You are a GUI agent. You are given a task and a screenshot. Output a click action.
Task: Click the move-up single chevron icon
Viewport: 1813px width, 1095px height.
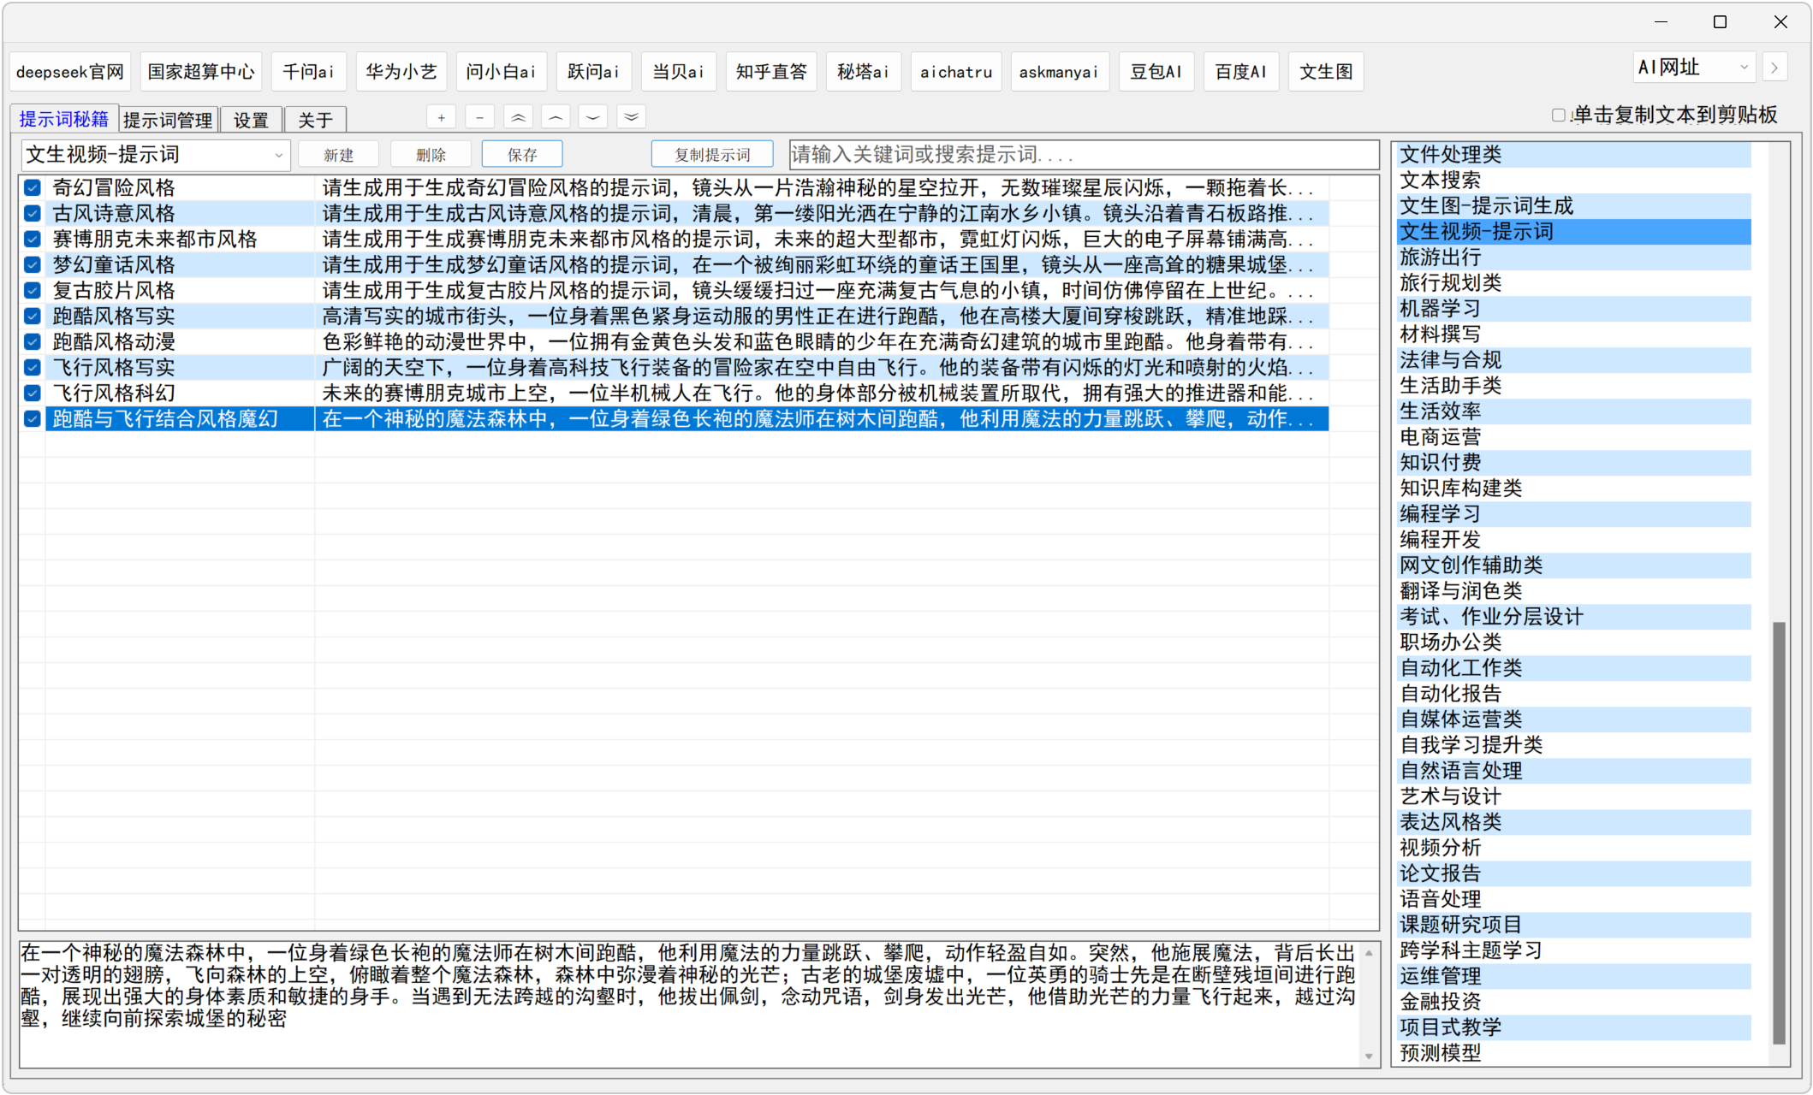(556, 117)
